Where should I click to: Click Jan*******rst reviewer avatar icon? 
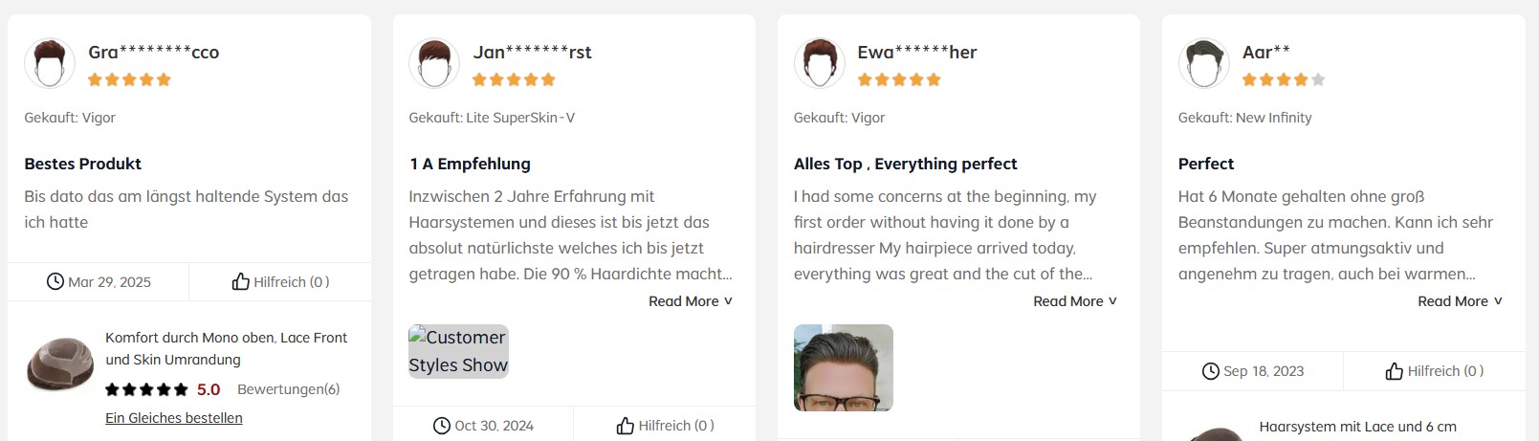click(x=434, y=63)
